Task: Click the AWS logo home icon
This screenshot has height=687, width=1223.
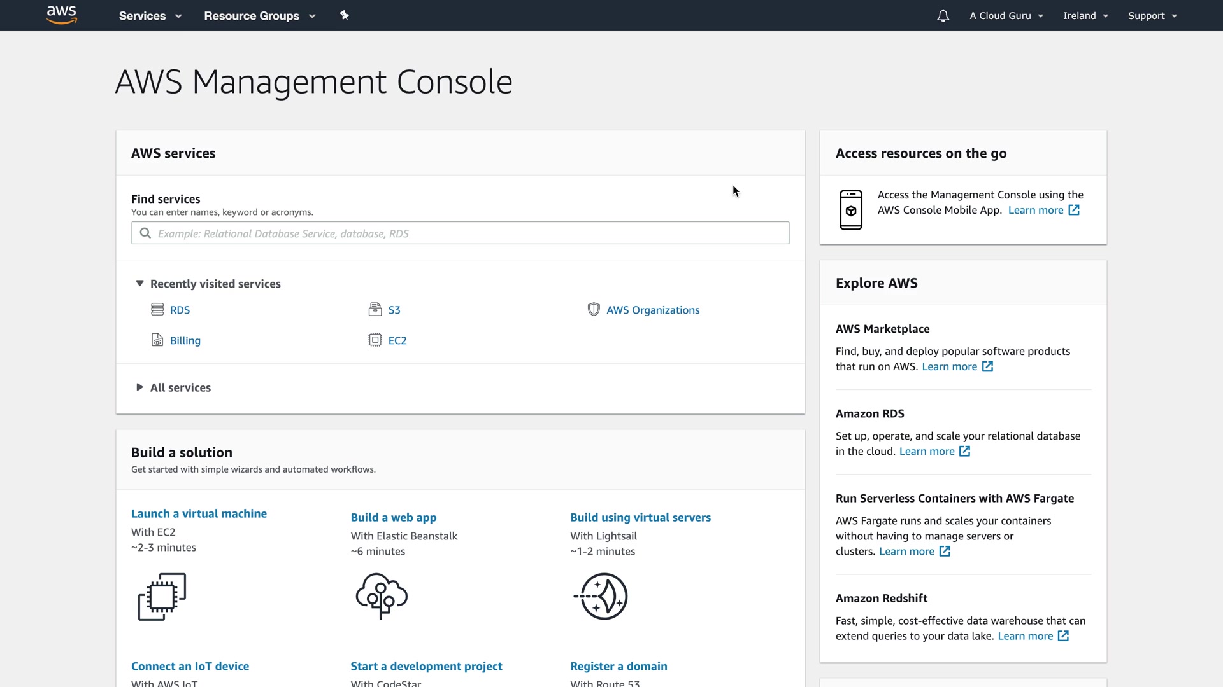Action: point(62,15)
